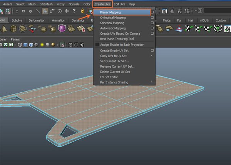
Task: Open the Create UVs menu
Action: point(102,4)
